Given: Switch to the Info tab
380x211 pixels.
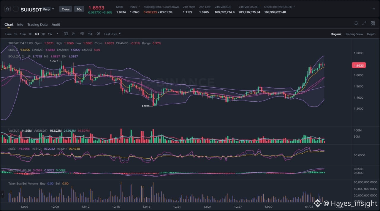Looking at the screenshot, I should (x=20, y=25).
